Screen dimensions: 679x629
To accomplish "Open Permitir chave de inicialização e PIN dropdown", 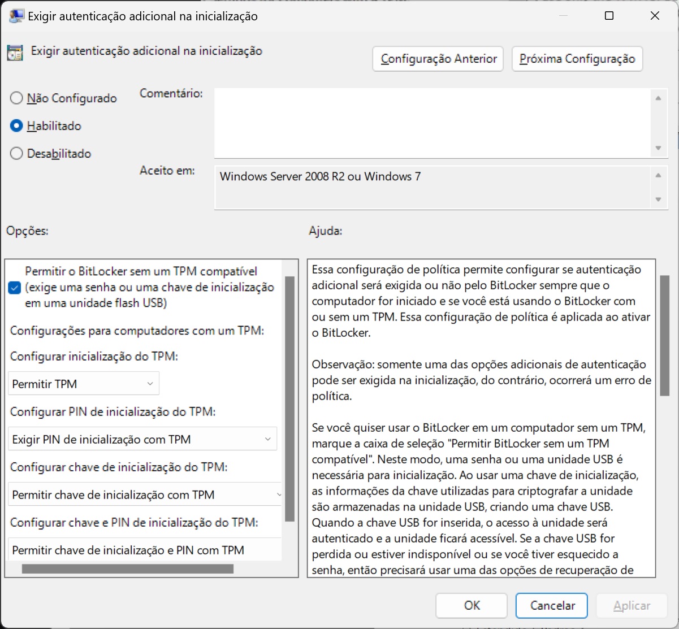I will pyautogui.click(x=145, y=549).
